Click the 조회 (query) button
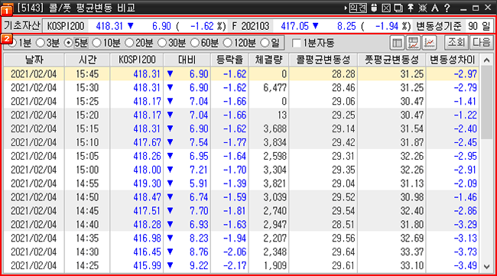This screenshot has height=276, width=497. pos(456,43)
